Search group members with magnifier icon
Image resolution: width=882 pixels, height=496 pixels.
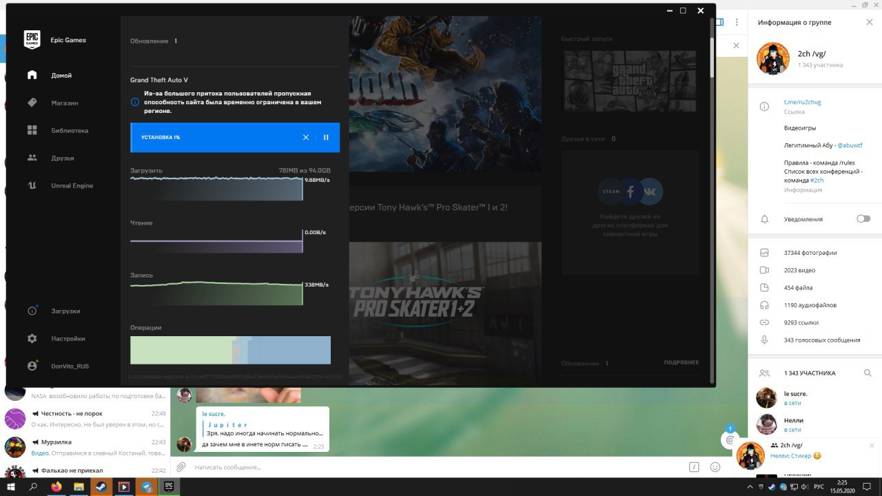(868, 373)
